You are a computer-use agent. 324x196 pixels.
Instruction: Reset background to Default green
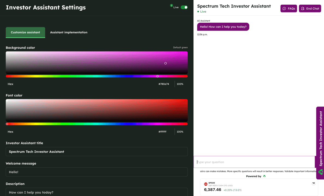(x=180, y=47)
